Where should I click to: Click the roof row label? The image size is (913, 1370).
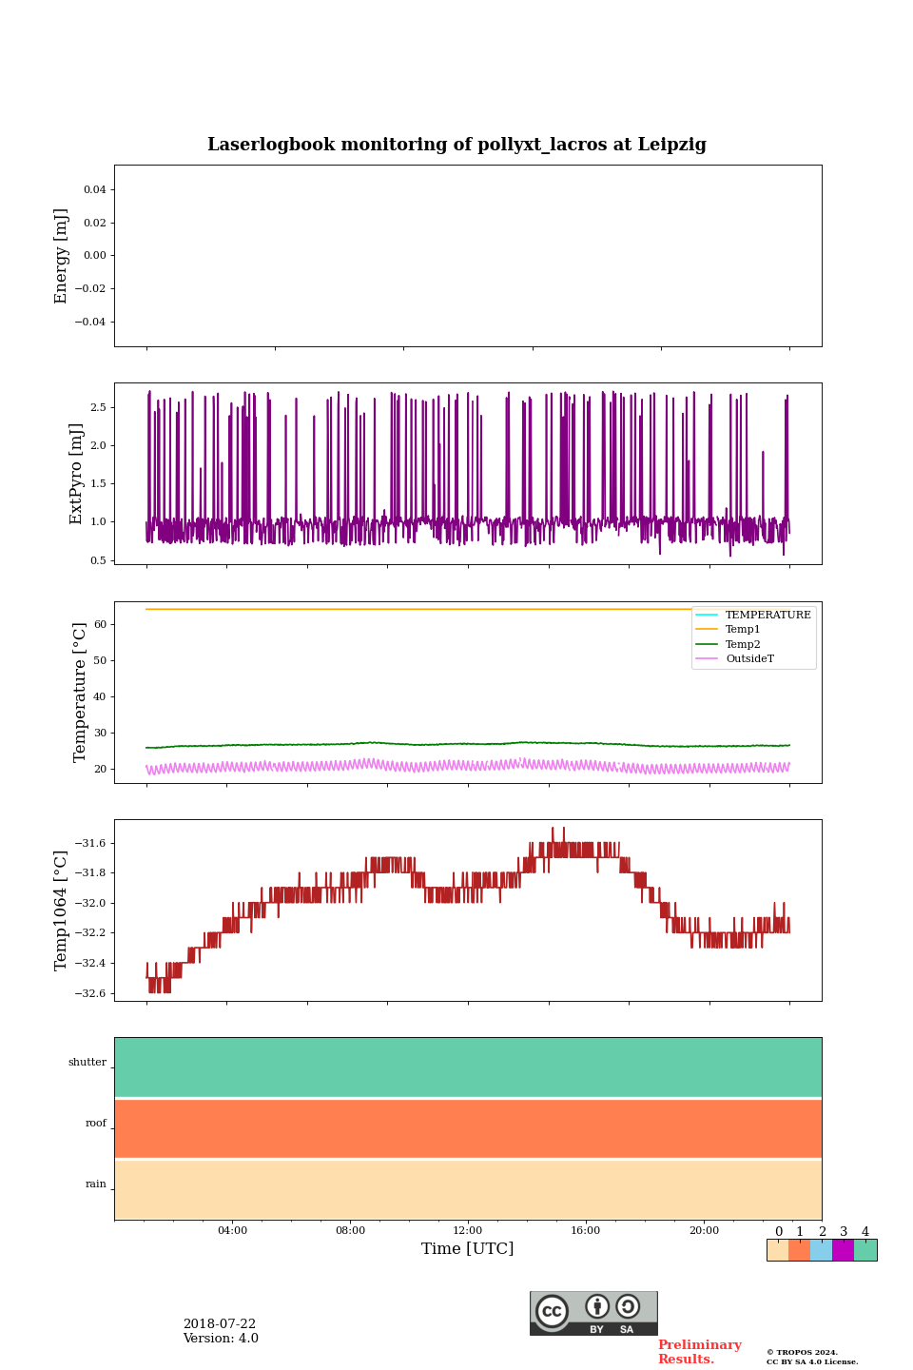pos(96,1123)
